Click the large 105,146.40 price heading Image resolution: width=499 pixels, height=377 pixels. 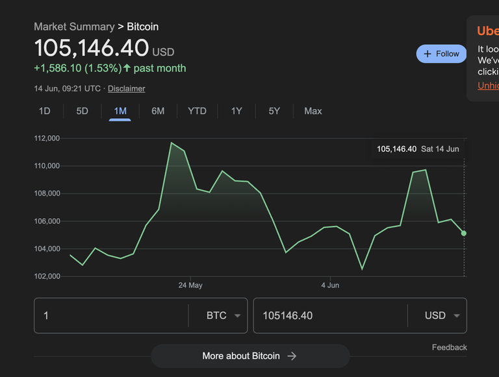[x=92, y=47]
